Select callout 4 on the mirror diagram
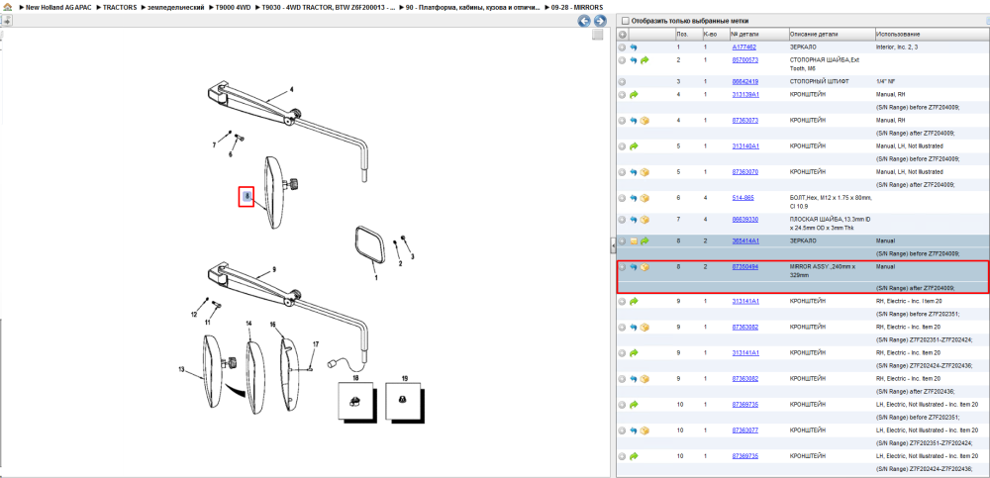The image size is (990, 478). point(291,90)
